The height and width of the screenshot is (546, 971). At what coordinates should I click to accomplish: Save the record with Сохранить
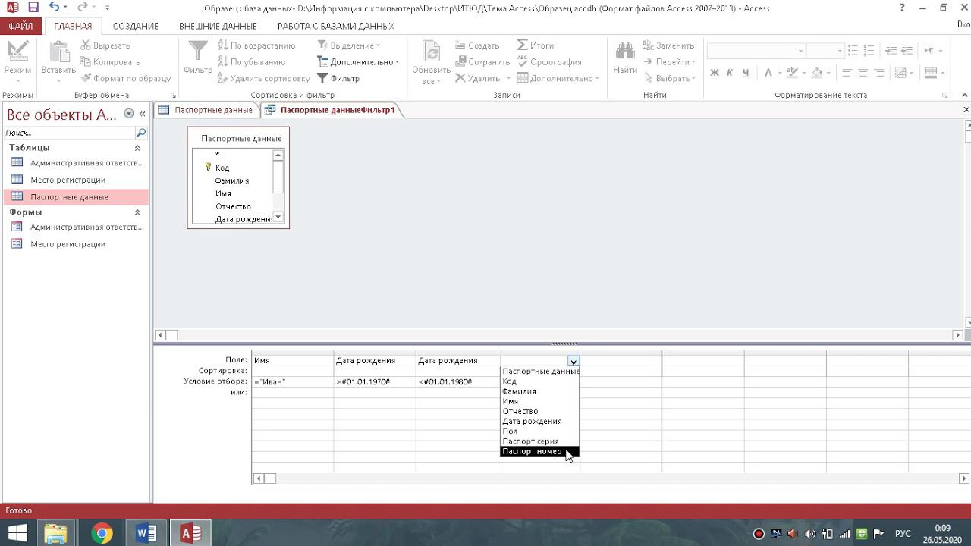point(482,62)
